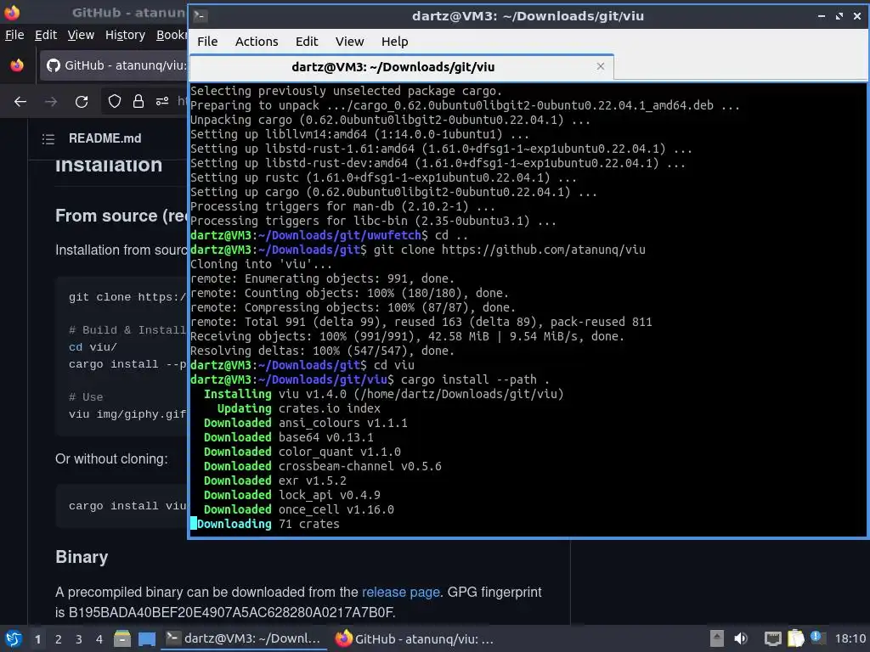The image size is (870, 652).
Task: Select the dartz@VM3 terminal tab
Action: pos(402,67)
